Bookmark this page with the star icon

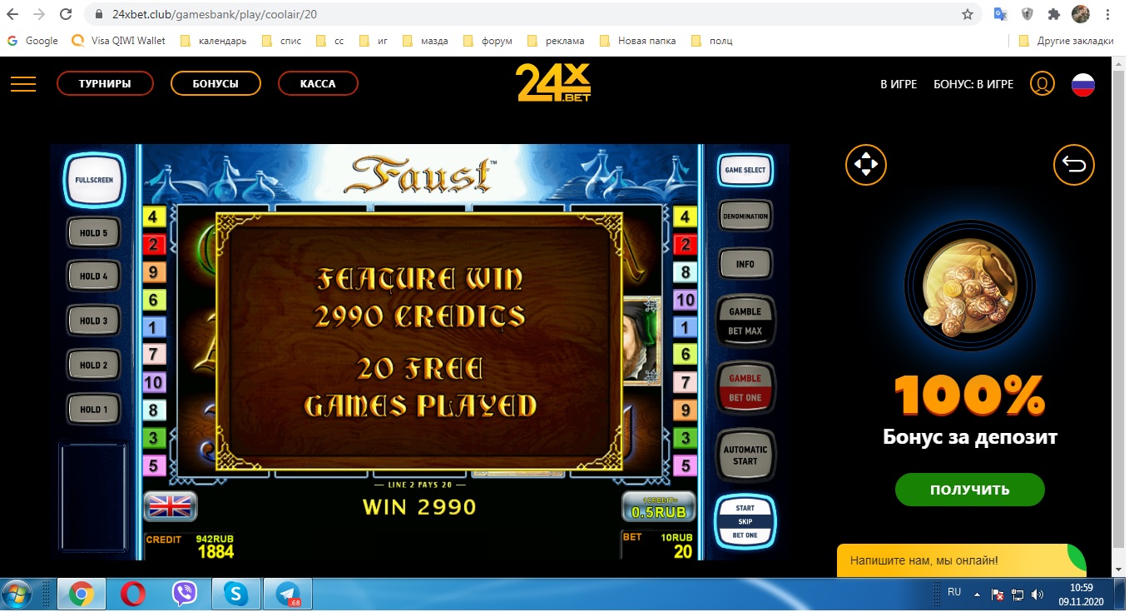point(968,14)
